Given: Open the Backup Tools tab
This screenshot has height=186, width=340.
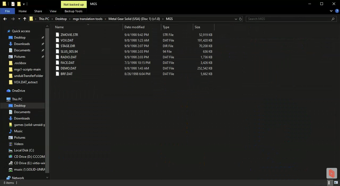Looking at the screenshot, I should 73,11.
